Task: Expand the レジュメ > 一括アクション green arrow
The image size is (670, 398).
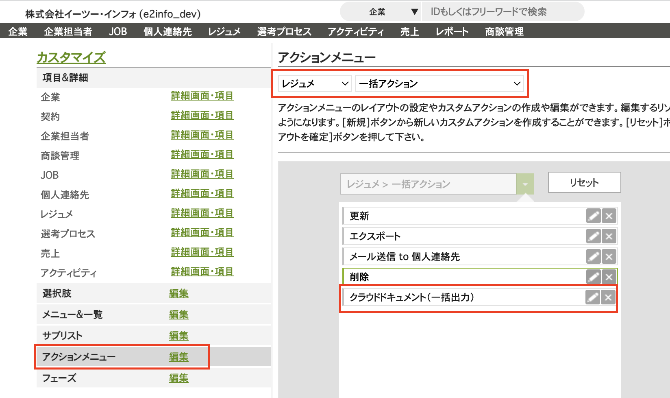Action: click(525, 184)
